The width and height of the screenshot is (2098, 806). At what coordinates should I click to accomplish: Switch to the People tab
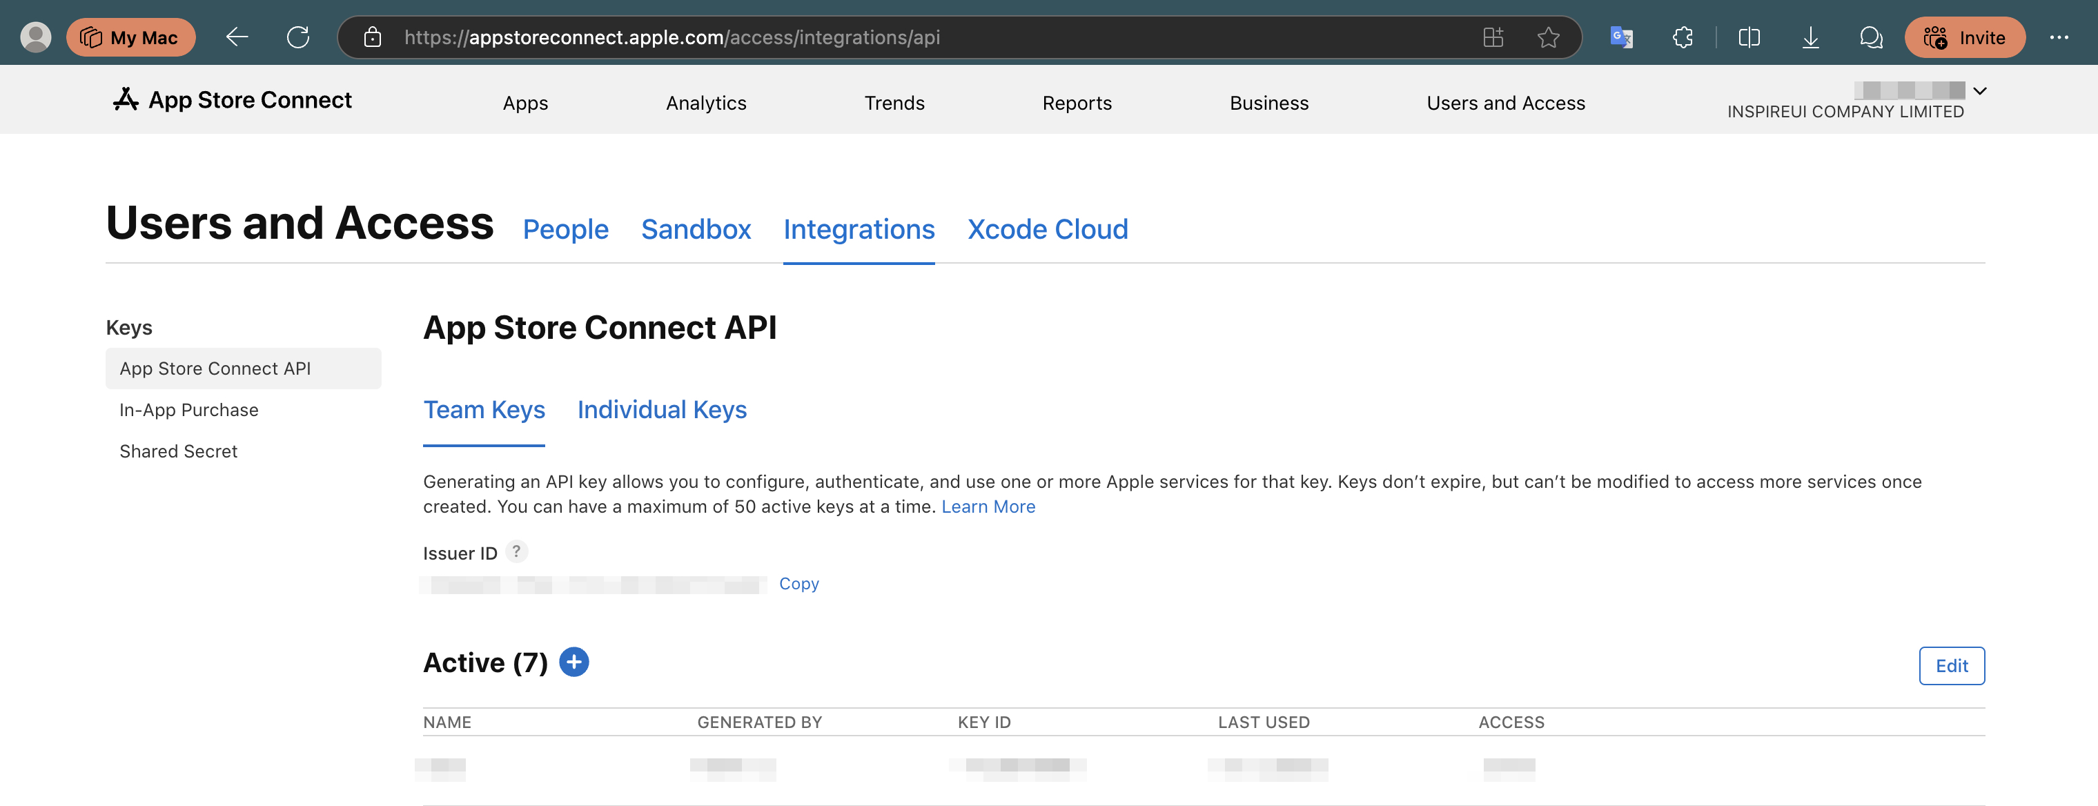click(x=565, y=230)
